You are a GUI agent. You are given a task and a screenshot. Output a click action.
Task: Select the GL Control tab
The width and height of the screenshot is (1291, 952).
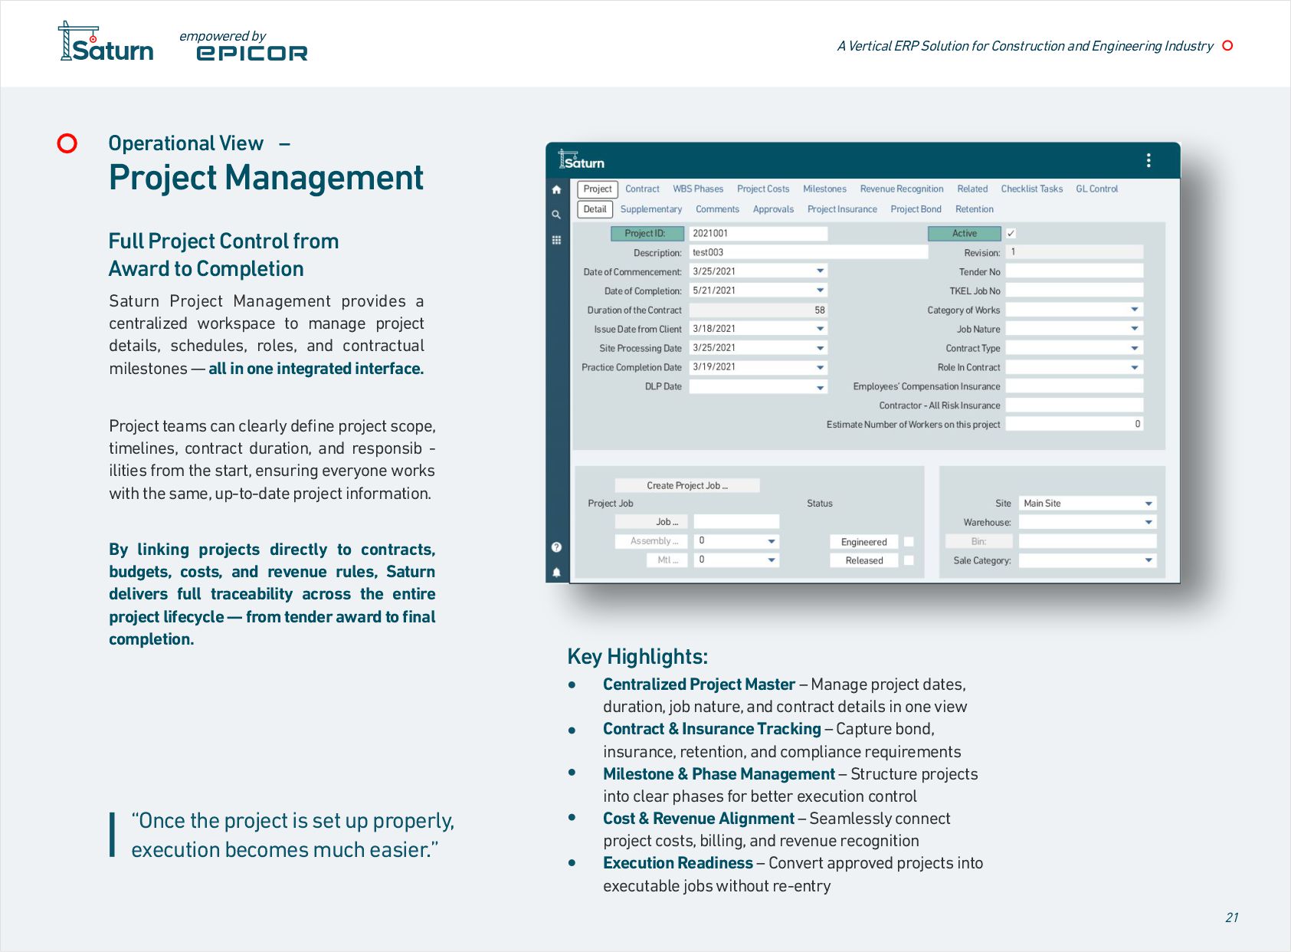[1097, 189]
